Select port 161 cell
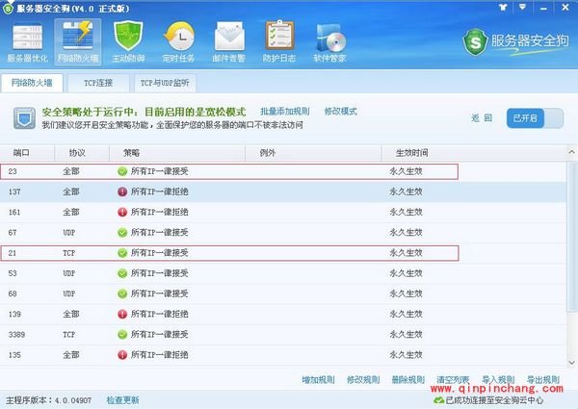The width and height of the screenshot is (578, 409). click(14, 212)
